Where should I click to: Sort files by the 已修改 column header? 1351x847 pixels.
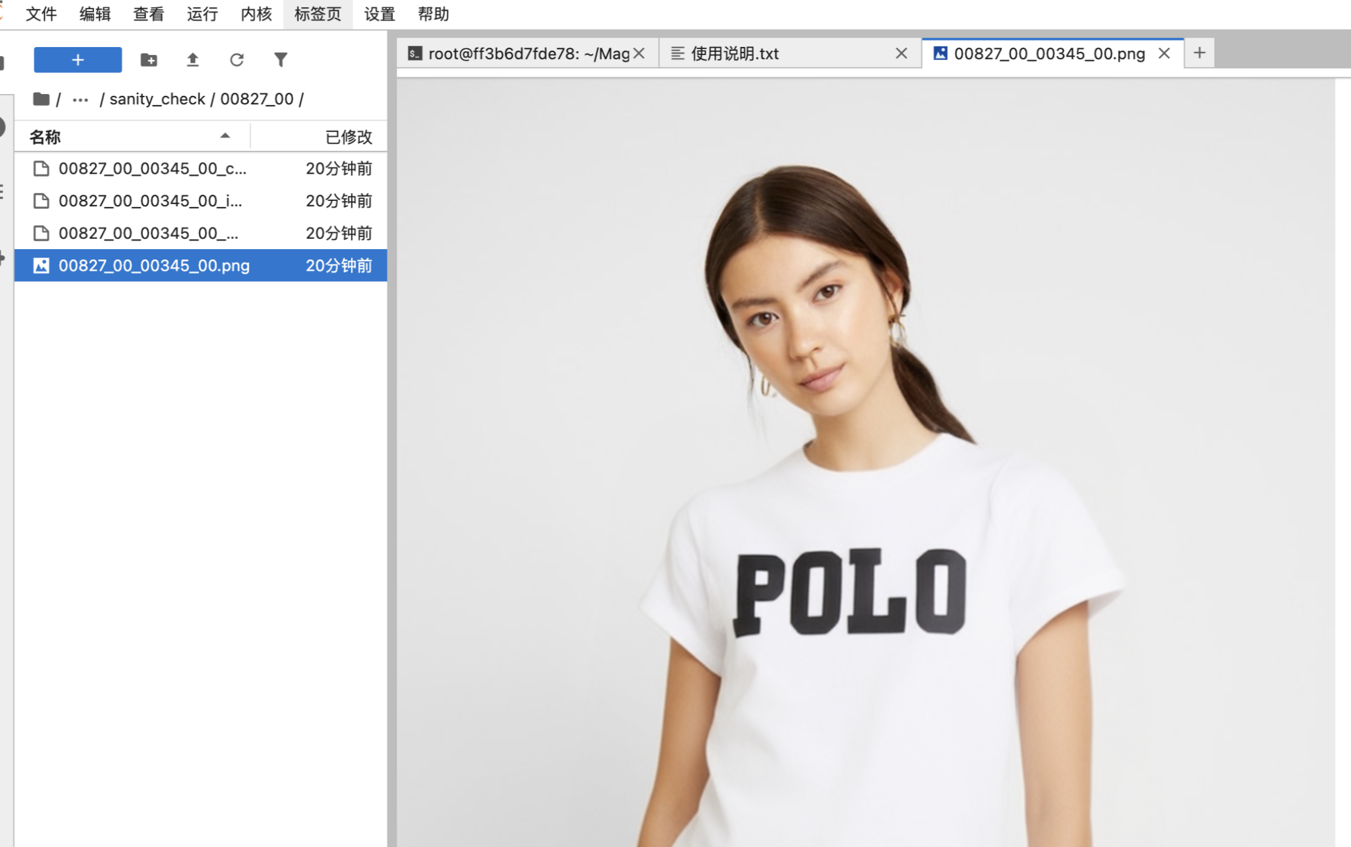coord(319,137)
